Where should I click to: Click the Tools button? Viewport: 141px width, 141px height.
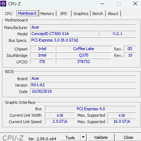pyautogui.click(x=70, y=137)
